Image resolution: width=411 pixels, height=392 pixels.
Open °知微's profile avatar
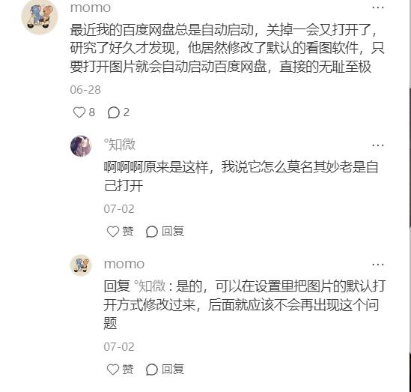81,146
